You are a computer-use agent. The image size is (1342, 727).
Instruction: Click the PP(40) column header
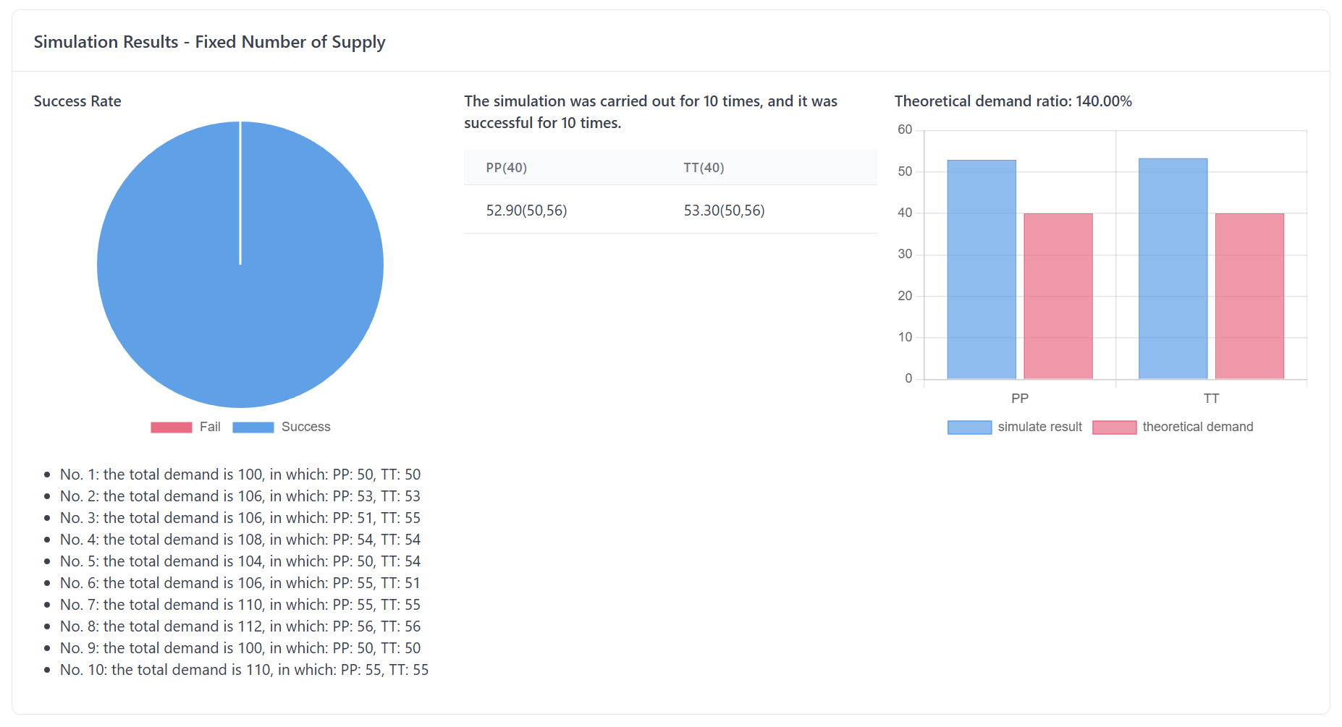coord(507,168)
